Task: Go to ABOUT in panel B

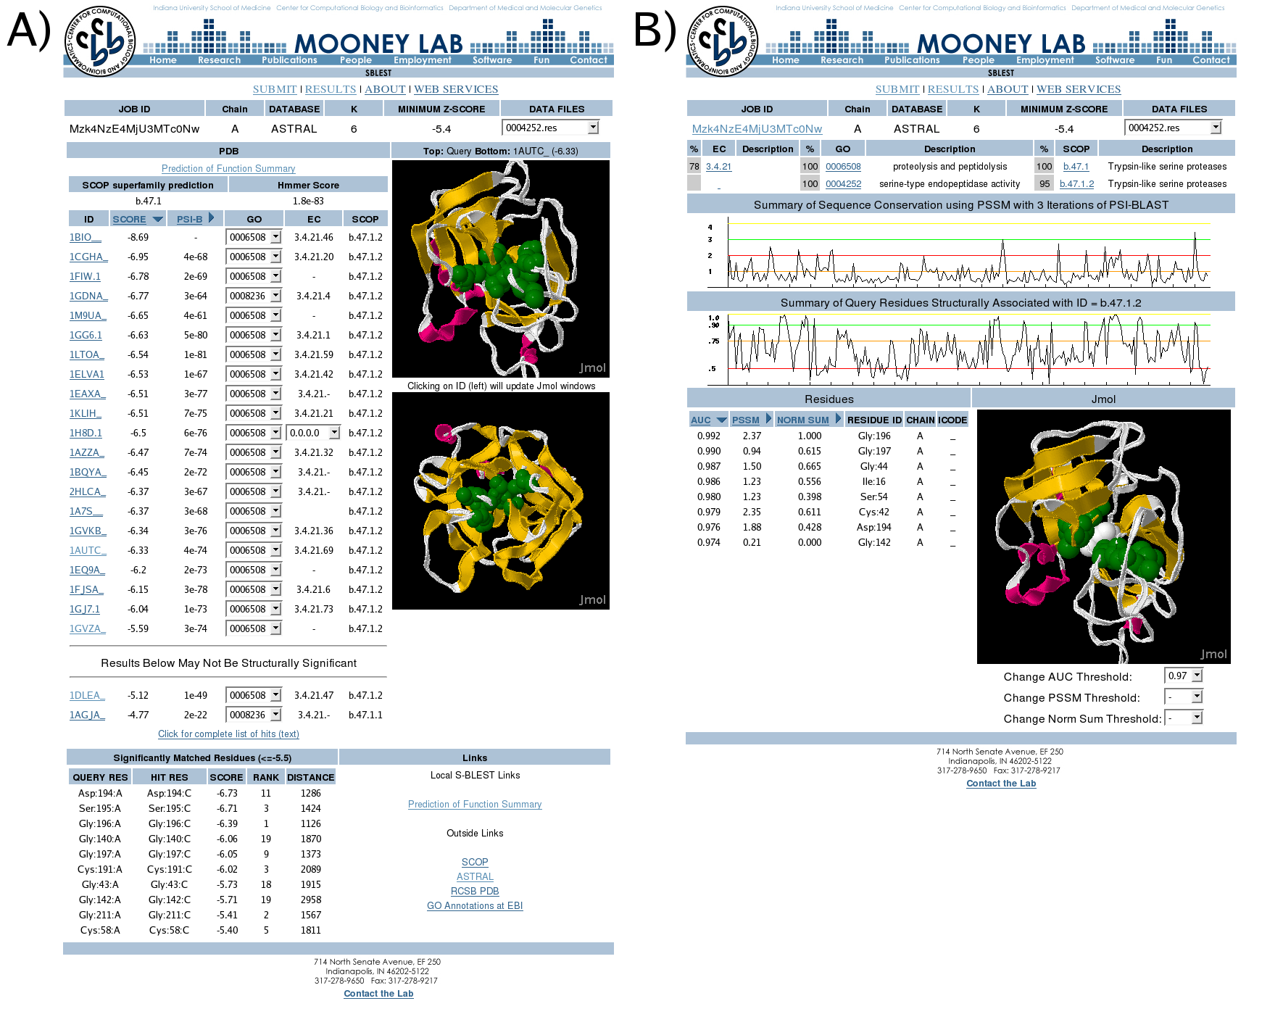Action: point(1008,89)
